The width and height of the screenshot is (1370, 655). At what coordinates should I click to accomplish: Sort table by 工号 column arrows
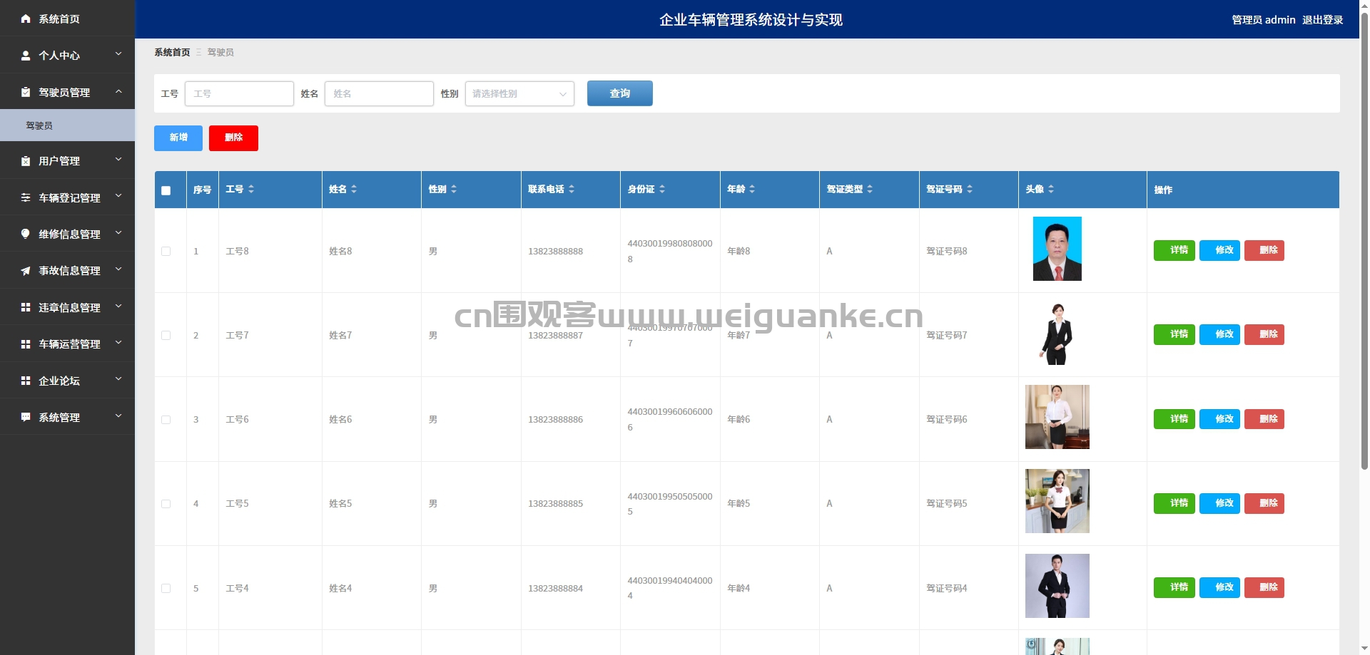pos(251,189)
